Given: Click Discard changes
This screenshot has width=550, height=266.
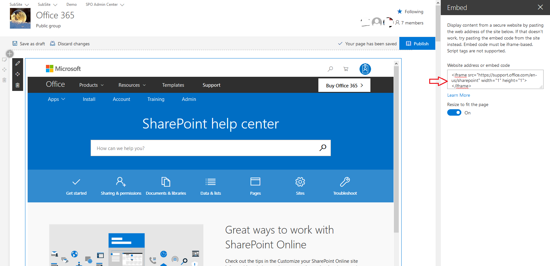Looking at the screenshot, I should (70, 44).
